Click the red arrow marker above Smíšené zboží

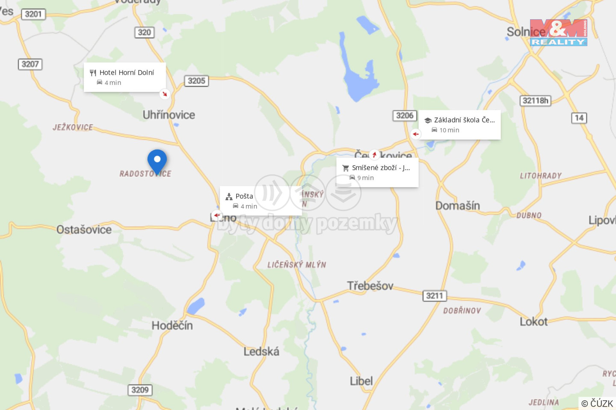click(x=374, y=155)
